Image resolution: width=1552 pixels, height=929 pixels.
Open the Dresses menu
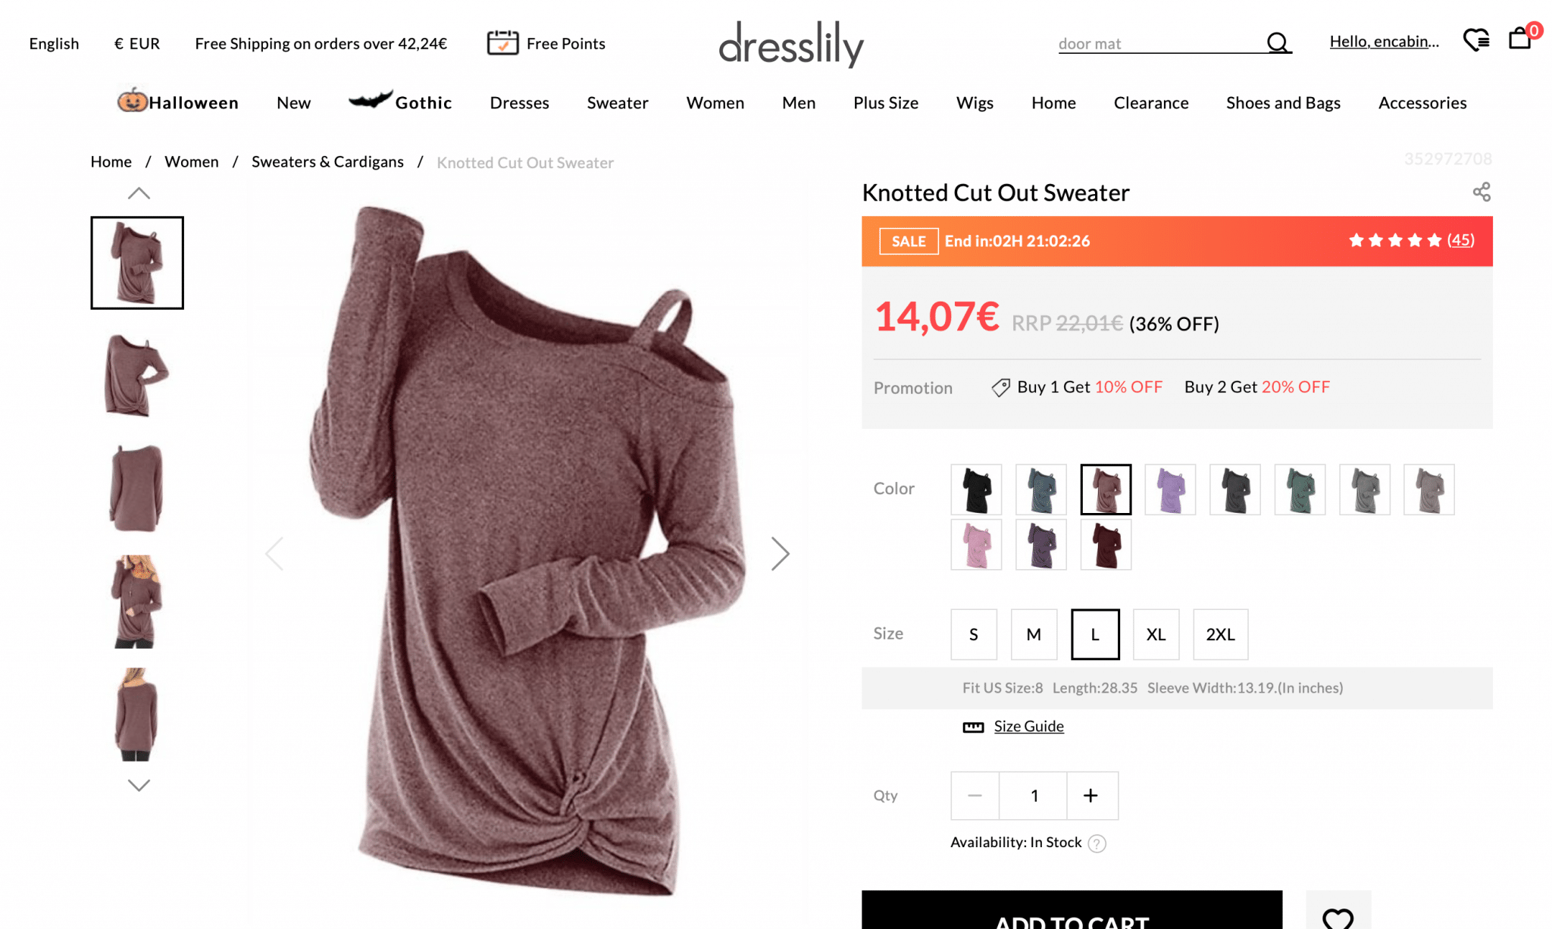(519, 102)
